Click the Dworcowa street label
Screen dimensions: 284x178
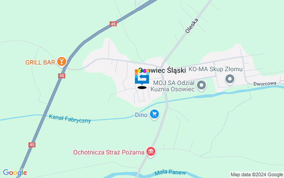(x=265, y=84)
